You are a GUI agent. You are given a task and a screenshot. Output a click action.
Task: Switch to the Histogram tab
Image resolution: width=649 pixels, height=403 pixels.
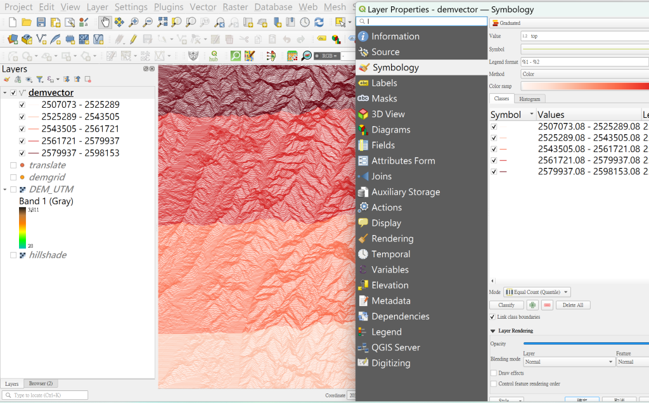530,99
